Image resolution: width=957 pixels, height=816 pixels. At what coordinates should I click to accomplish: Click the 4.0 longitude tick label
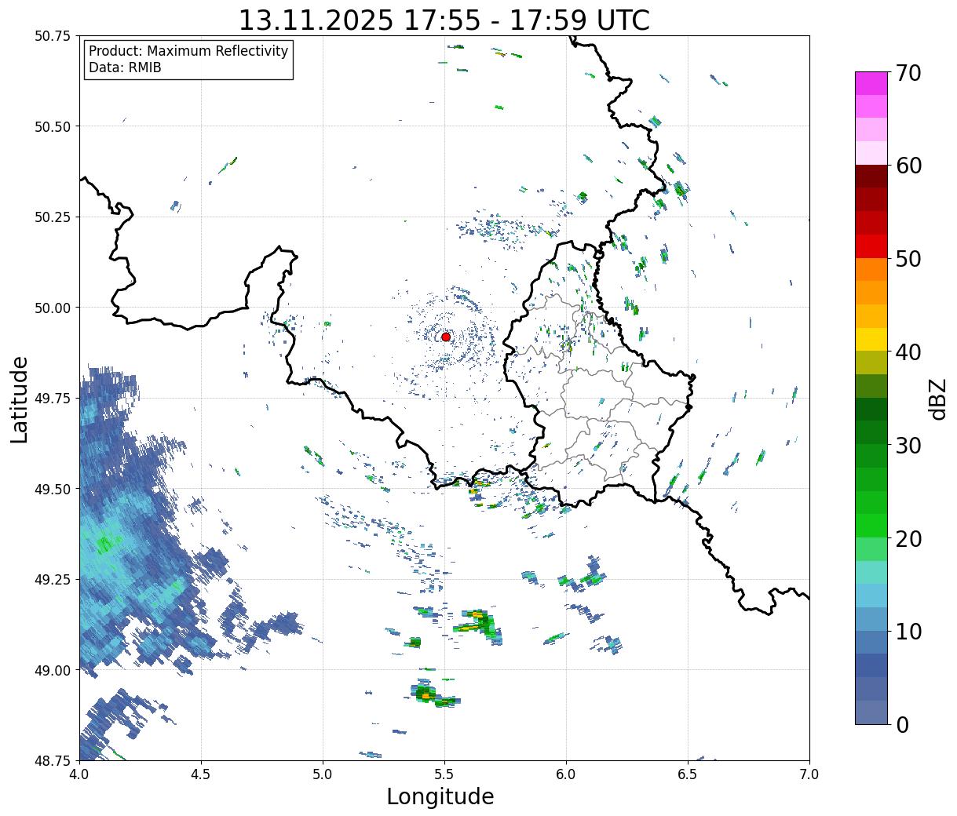click(79, 774)
